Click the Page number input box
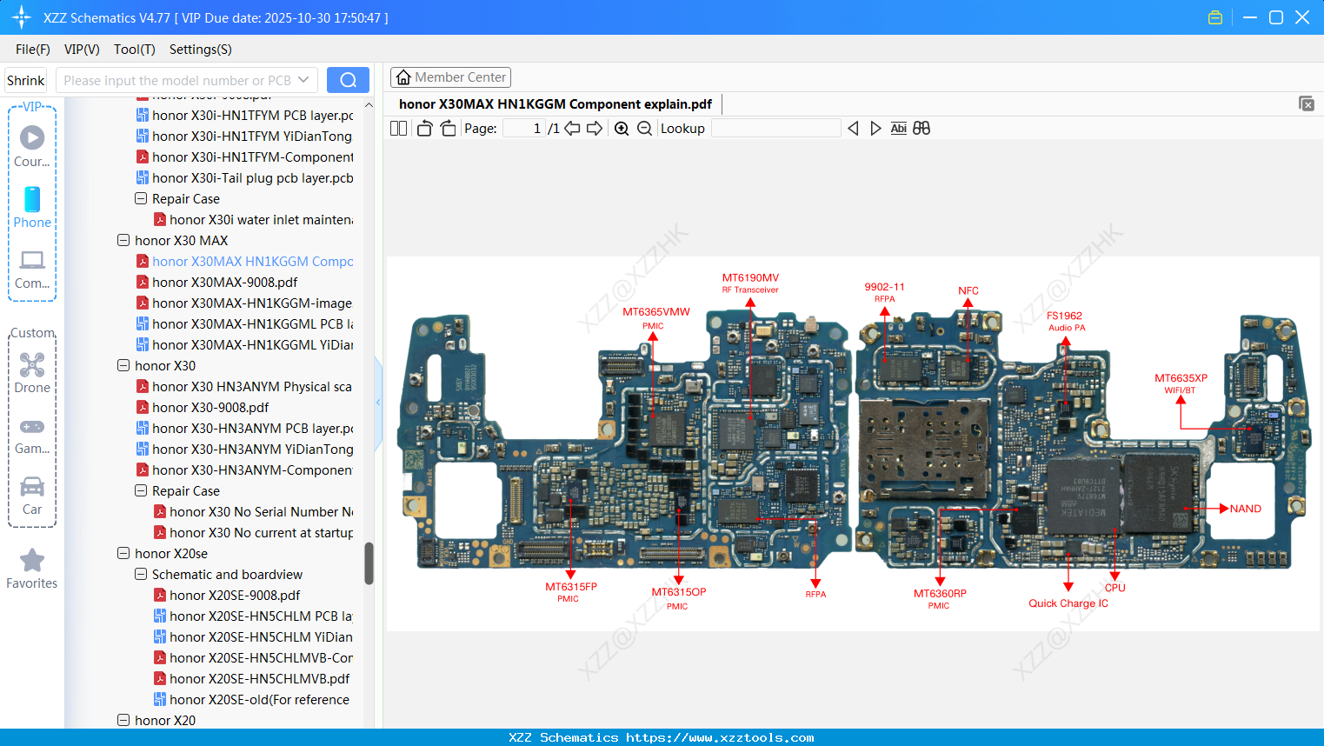Screen dimensions: 1324x746 point(523,128)
